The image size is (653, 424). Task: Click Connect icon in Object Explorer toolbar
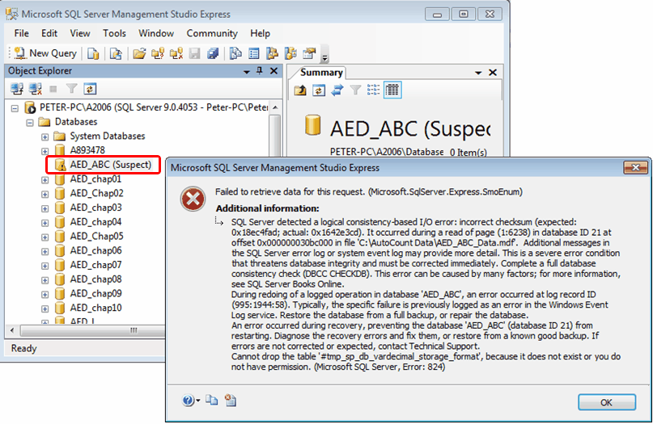[17, 89]
